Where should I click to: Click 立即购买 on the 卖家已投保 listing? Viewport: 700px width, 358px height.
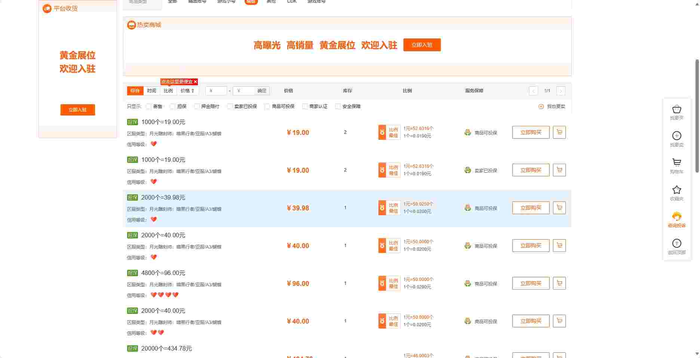(531, 170)
